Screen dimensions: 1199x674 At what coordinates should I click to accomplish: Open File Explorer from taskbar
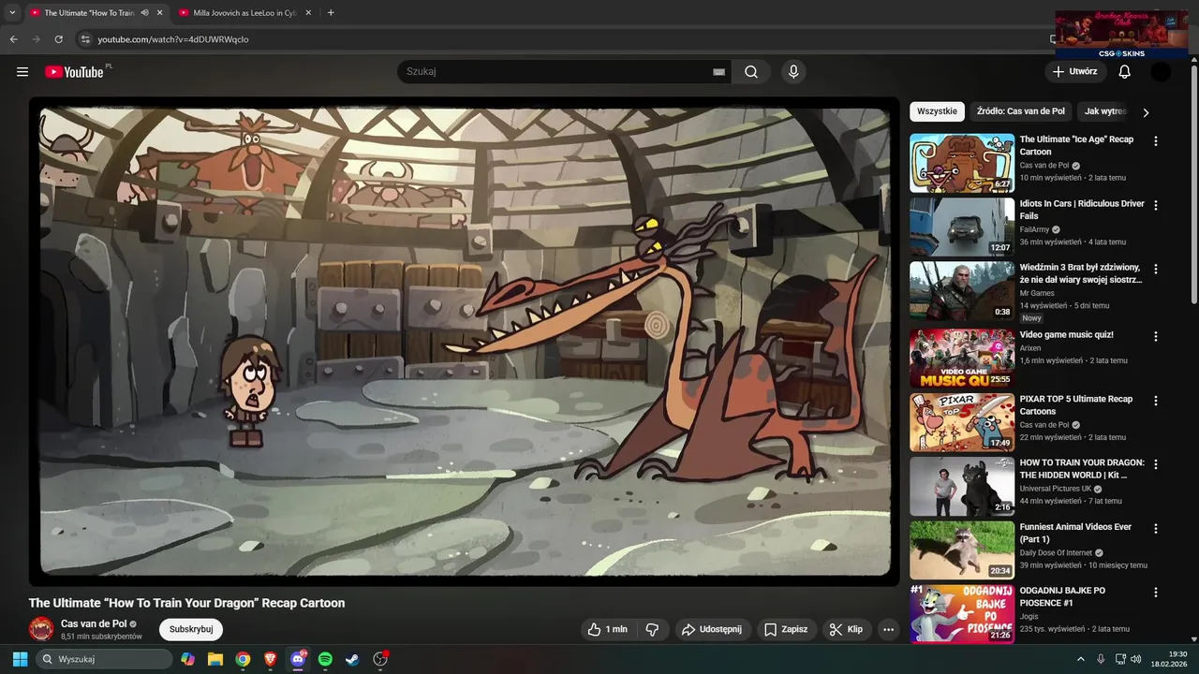(x=215, y=659)
